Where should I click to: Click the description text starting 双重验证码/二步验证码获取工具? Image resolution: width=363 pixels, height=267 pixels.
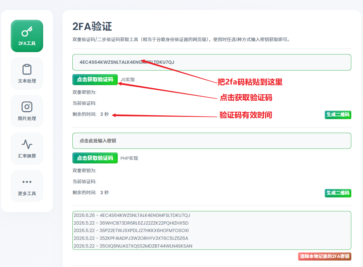click(x=181, y=39)
